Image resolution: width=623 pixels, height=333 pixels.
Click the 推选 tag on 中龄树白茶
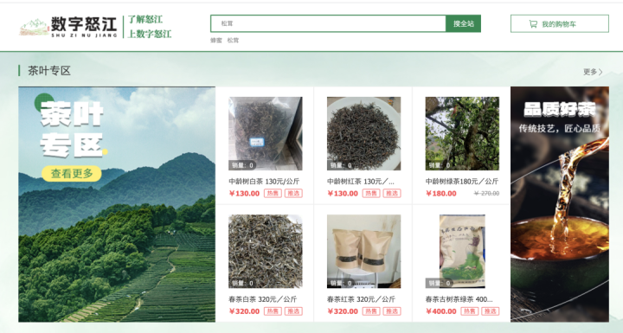click(x=293, y=194)
